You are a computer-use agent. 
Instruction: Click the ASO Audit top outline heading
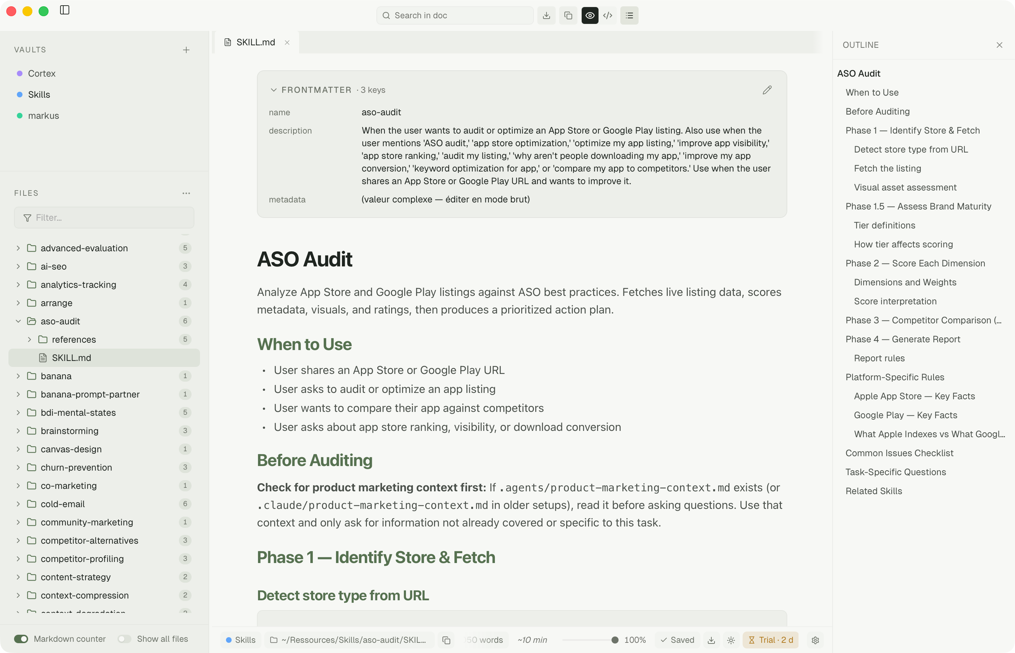coord(859,73)
